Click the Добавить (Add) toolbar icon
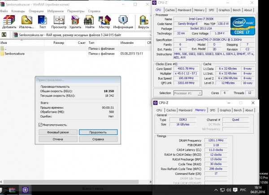The height and width of the screenshot is (195, 269). pos(9,21)
